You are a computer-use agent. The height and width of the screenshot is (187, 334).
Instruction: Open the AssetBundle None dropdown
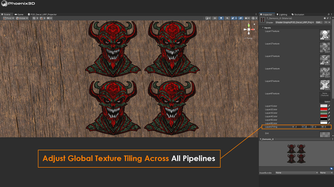(x=296, y=173)
